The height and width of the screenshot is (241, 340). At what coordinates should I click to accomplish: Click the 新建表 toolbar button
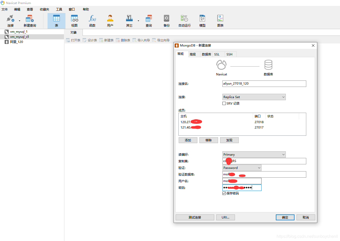pyautogui.click(x=106, y=40)
